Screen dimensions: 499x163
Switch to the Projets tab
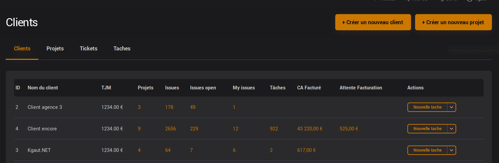click(x=55, y=48)
